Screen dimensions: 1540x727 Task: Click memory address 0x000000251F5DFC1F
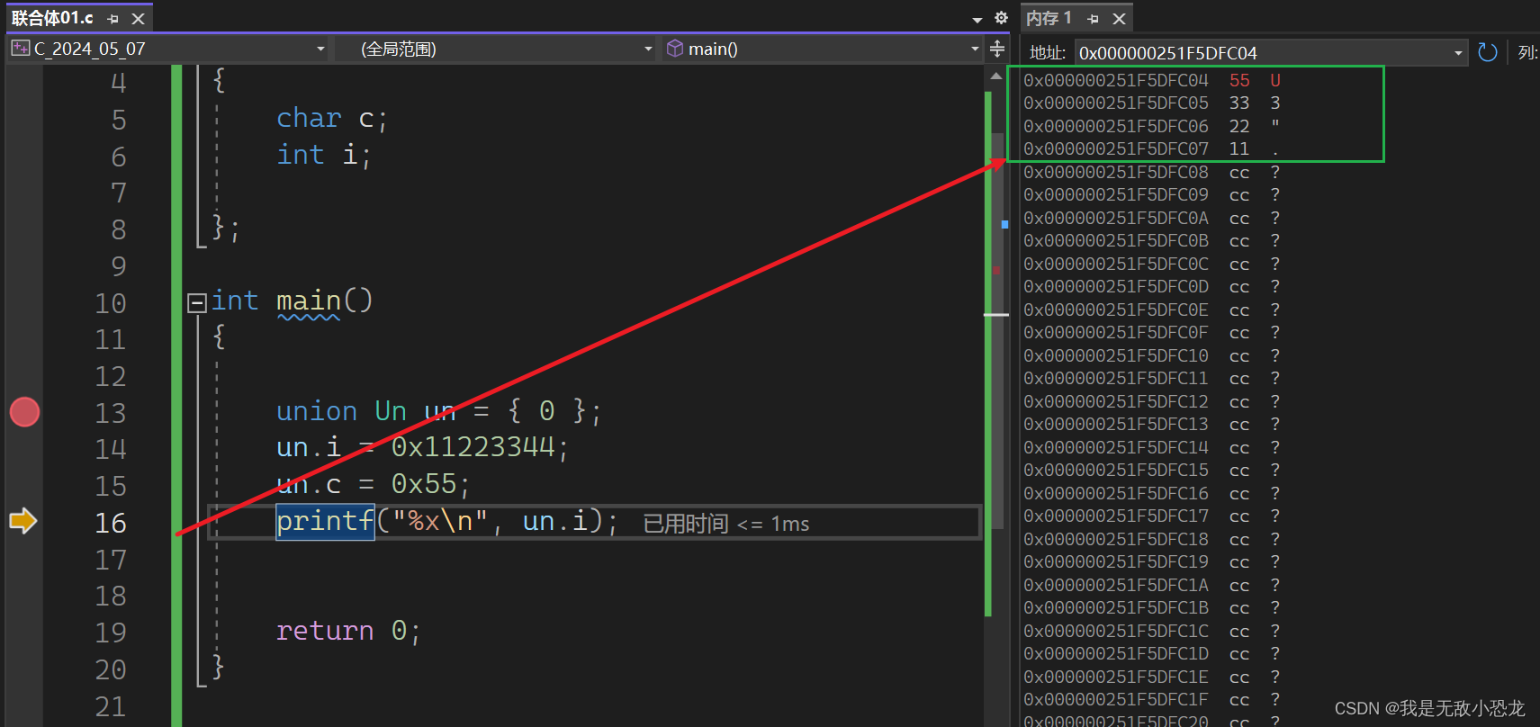1116,700
